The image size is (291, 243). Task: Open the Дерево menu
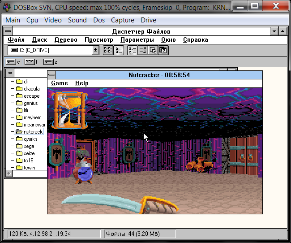click(66, 40)
